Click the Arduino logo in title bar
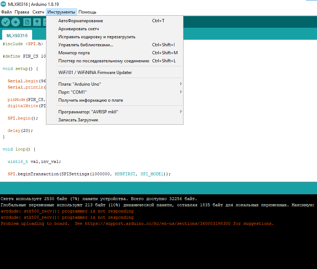Viewport: 317px width, 269px height. pos(3,4)
